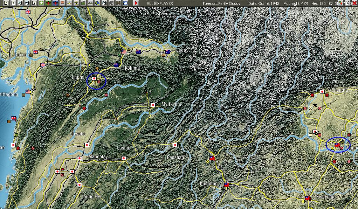Viewport: 358px width, 209px height.
Task: Select Japanese unit flag at Myitkyina
Action: pos(153,105)
